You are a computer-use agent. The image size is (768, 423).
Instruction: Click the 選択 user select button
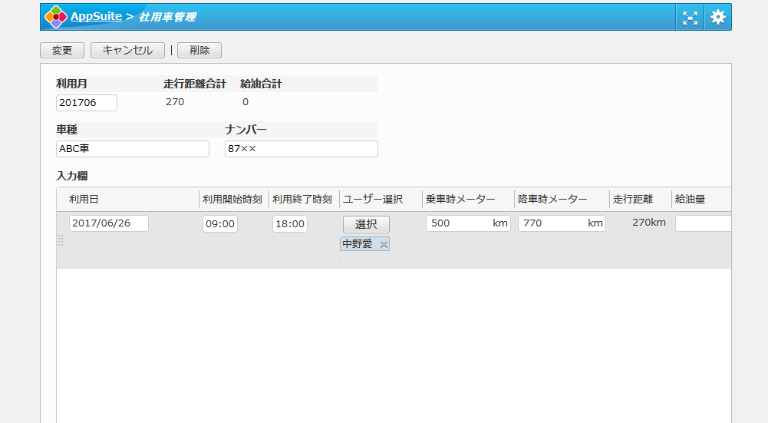pyautogui.click(x=366, y=224)
